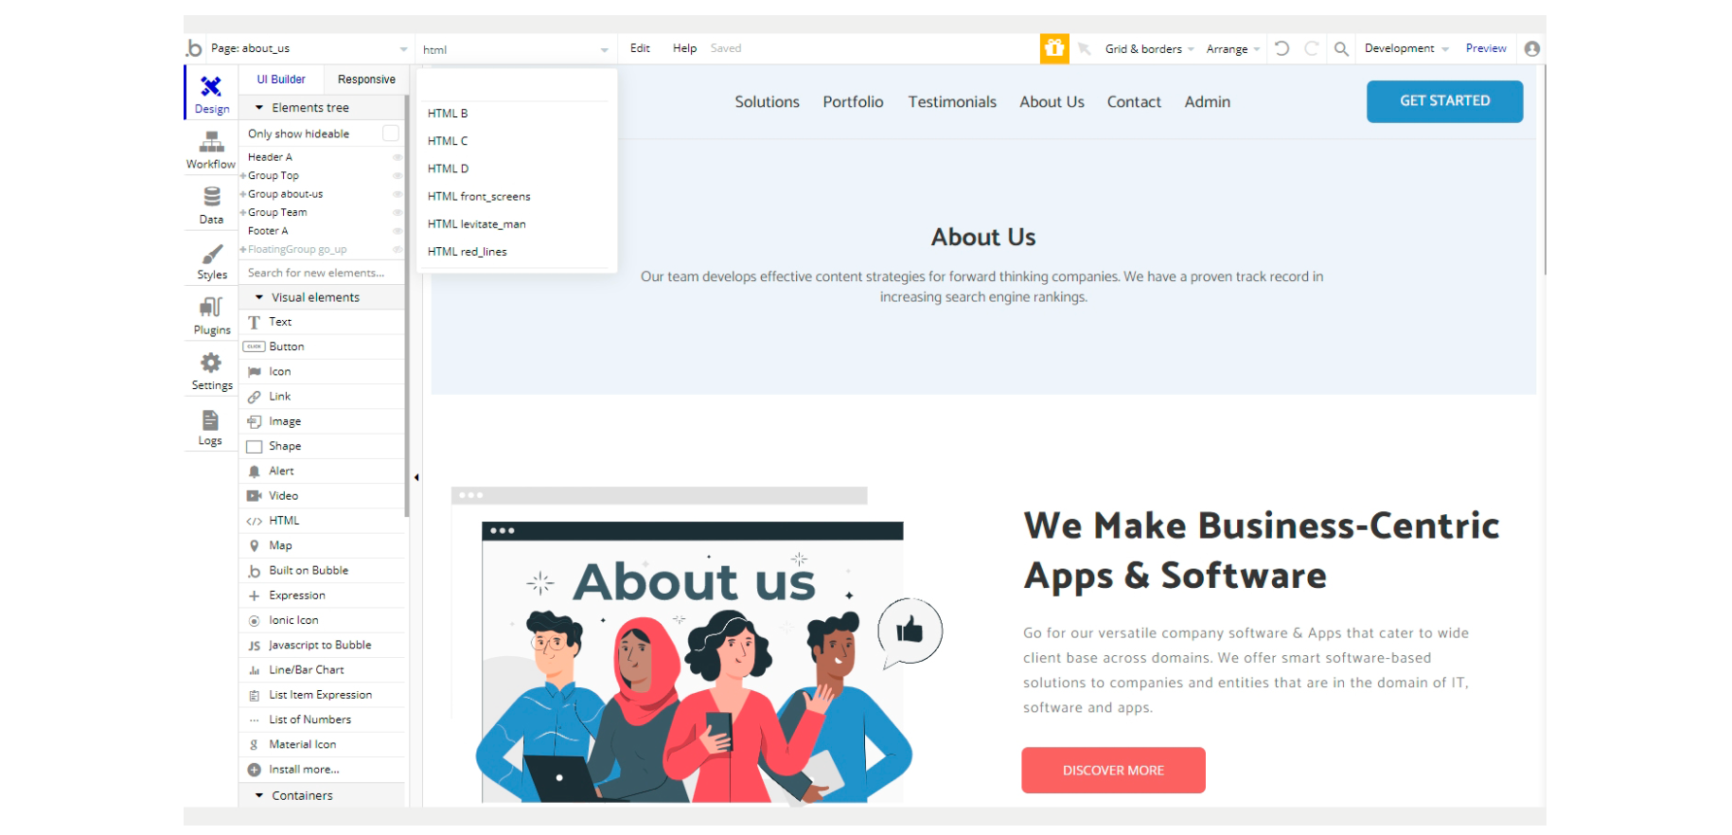Open the Plugins section
The width and height of the screenshot is (1732, 835).
(x=211, y=315)
